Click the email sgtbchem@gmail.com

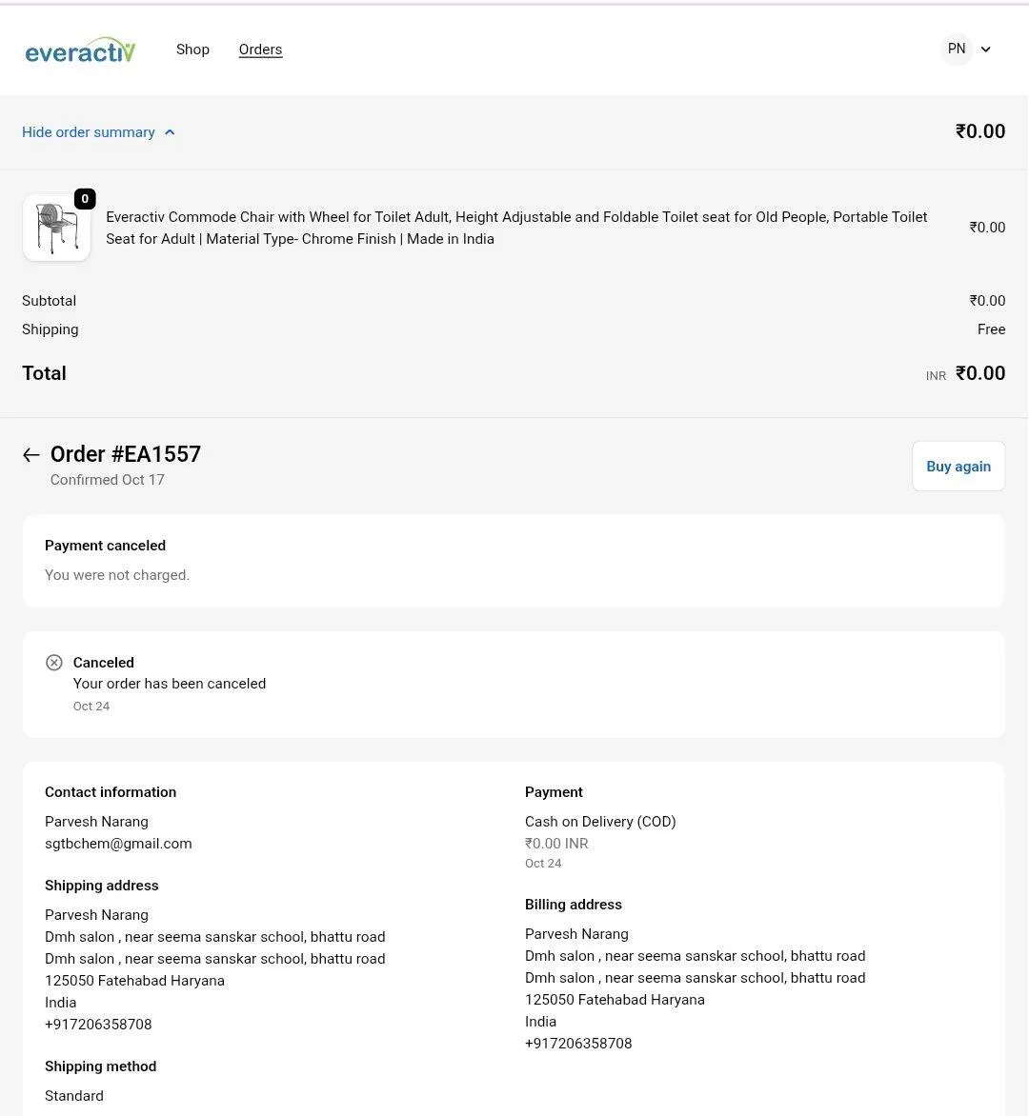pos(118,844)
